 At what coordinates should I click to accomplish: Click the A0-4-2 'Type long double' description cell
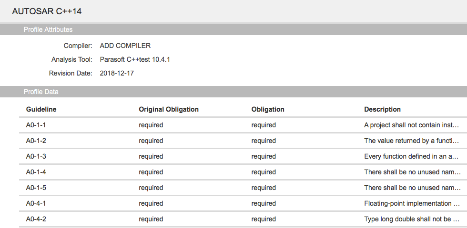pyautogui.click(x=412, y=219)
